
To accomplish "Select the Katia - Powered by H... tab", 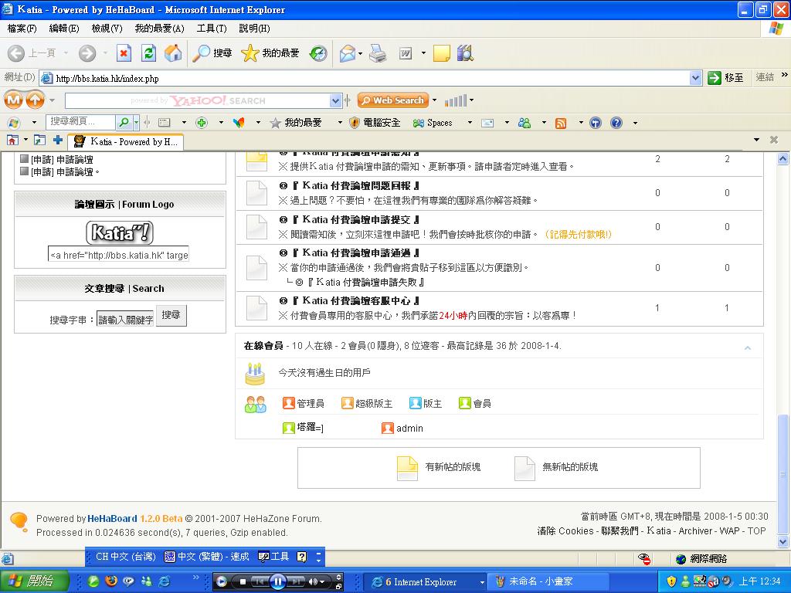I will point(126,142).
